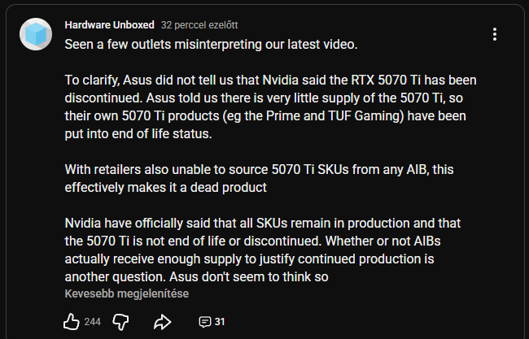Open the Hardware Unboxed channel name link

tap(109, 24)
